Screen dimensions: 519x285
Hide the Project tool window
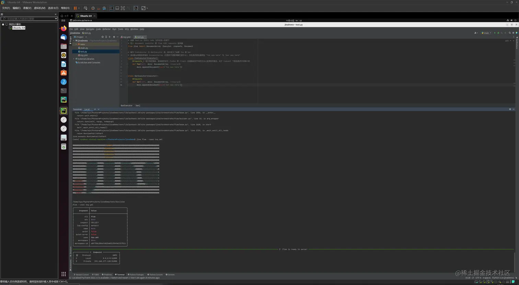tap(117, 37)
